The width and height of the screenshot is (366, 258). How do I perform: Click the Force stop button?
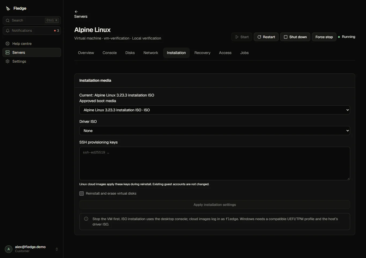pyautogui.click(x=324, y=37)
